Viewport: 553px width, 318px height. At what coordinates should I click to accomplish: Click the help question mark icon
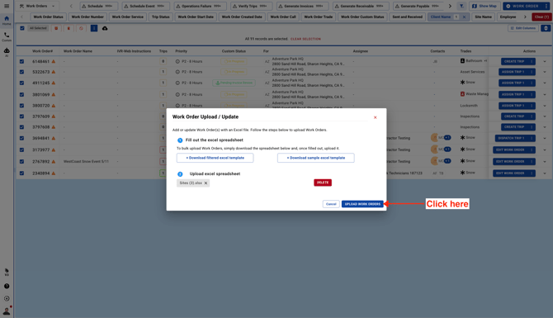tap(7, 287)
